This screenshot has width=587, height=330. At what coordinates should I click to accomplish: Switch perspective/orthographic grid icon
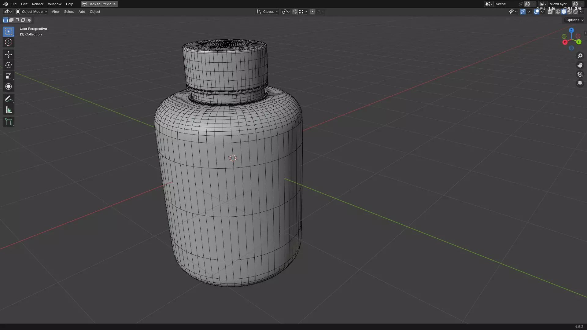580,83
